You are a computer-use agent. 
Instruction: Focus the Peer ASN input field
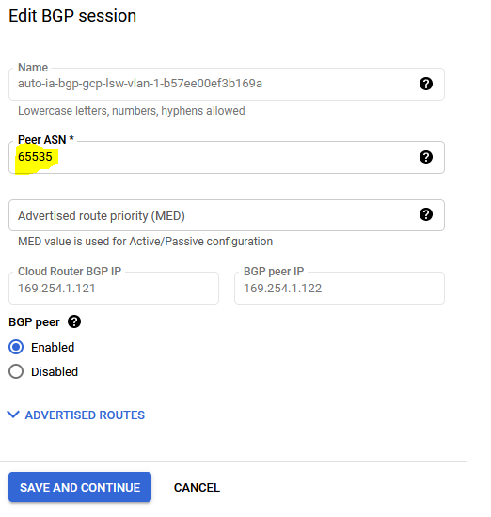(227, 157)
